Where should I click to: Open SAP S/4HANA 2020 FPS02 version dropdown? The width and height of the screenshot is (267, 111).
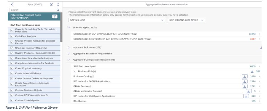[x=187, y=20]
